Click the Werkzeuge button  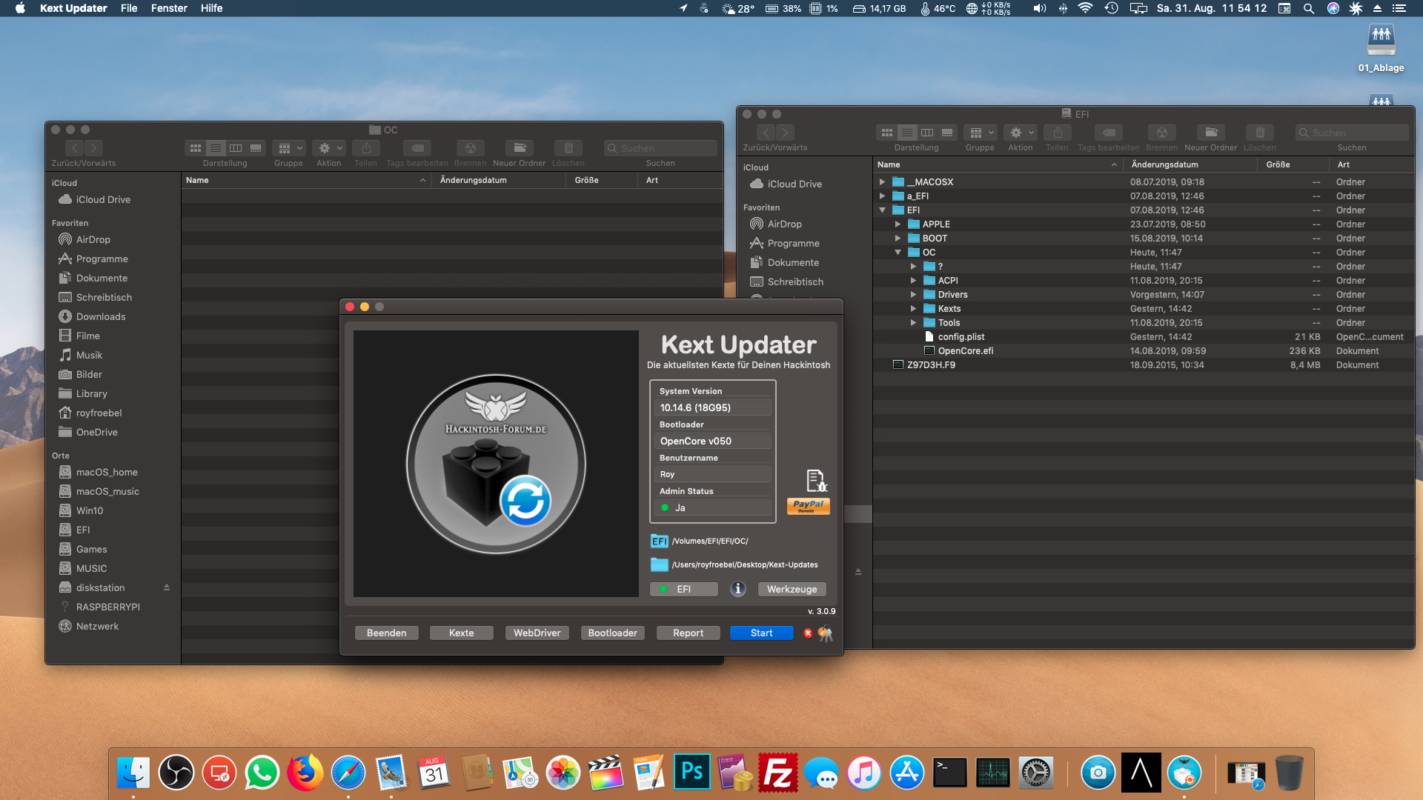[792, 589]
